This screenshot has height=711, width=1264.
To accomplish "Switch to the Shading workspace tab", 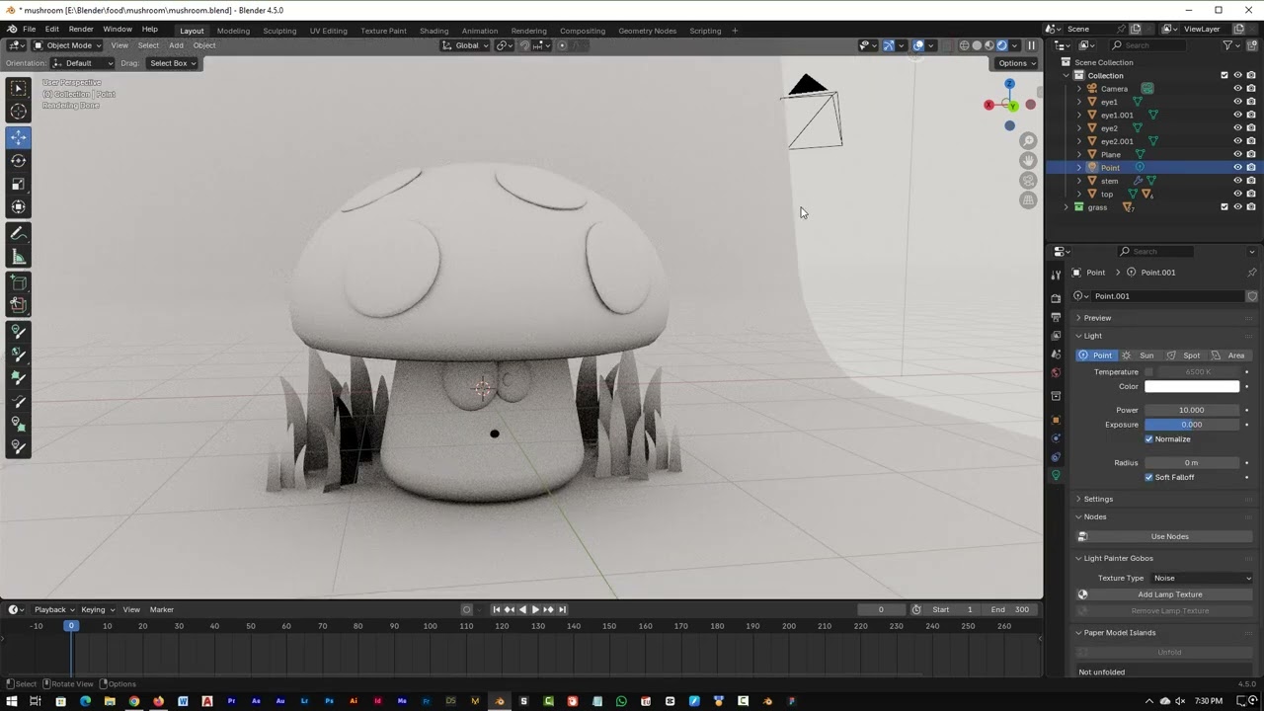I will (x=434, y=31).
